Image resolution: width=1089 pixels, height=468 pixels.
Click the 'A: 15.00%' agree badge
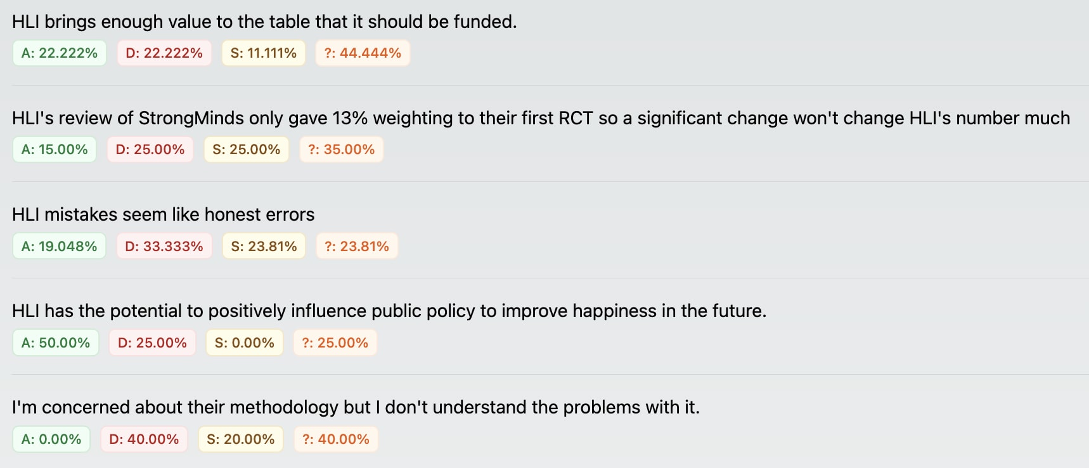point(55,150)
